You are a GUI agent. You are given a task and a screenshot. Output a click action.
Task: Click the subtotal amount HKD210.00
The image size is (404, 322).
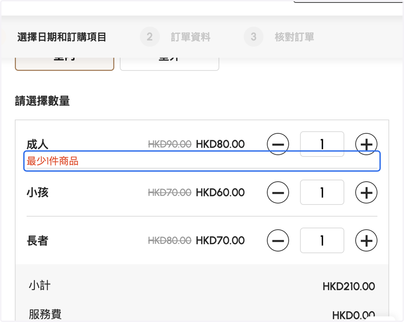[349, 287]
